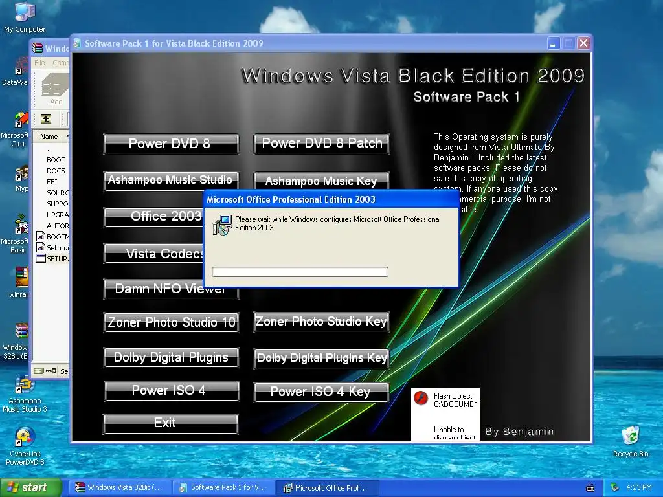Select the EFI folder in WinRAR
Viewport: 663px width, 497px height.
52,182
